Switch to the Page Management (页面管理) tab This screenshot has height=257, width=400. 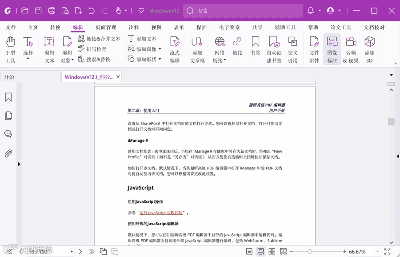pyautogui.click(x=106, y=27)
